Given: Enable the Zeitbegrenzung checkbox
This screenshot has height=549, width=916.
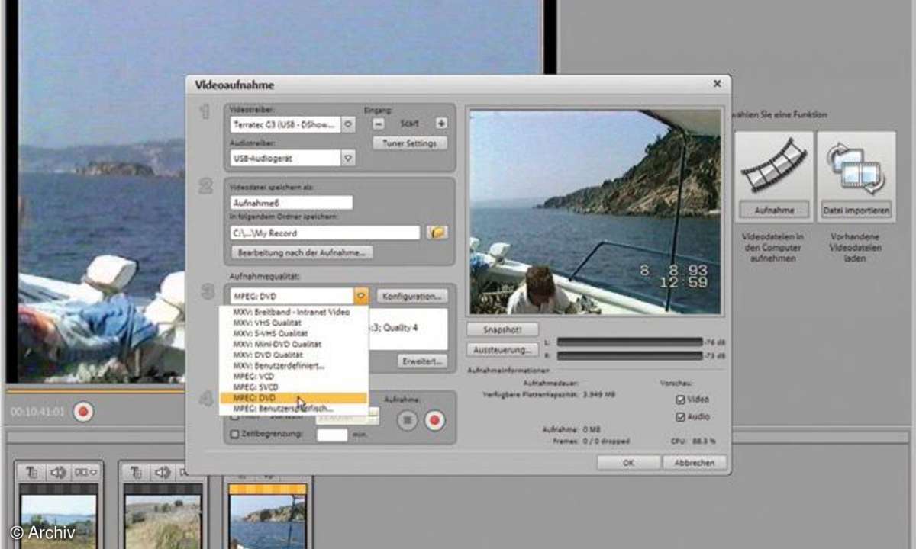Looking at the screenshot, I should coord(234,434).
